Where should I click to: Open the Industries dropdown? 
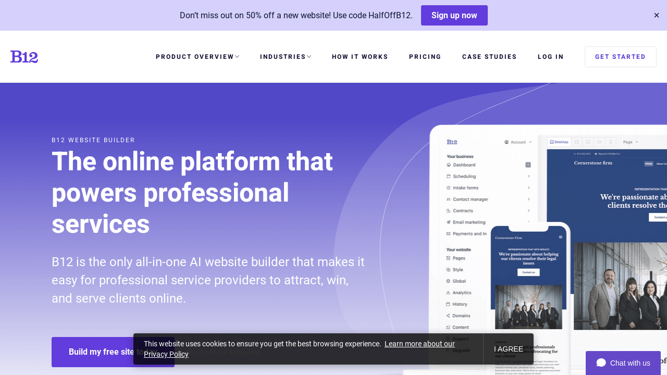click(286, 57)
